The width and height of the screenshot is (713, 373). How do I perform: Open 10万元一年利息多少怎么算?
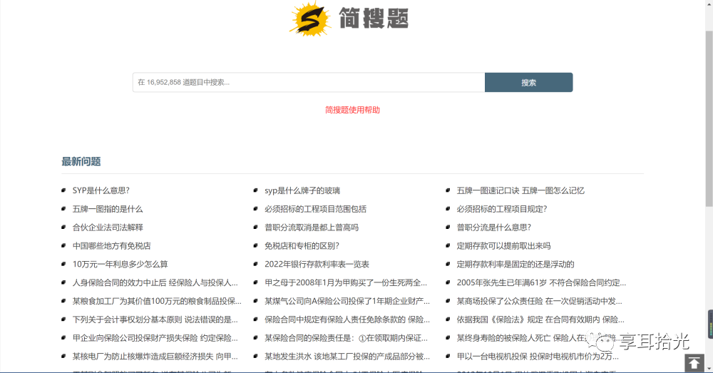coord(120,265)
